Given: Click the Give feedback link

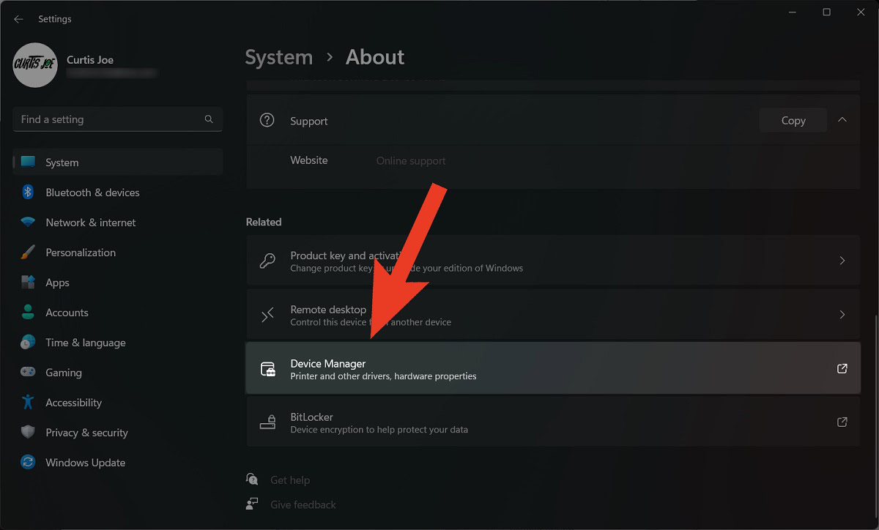Looking at the screenshot, I should (x=303, y=504).
